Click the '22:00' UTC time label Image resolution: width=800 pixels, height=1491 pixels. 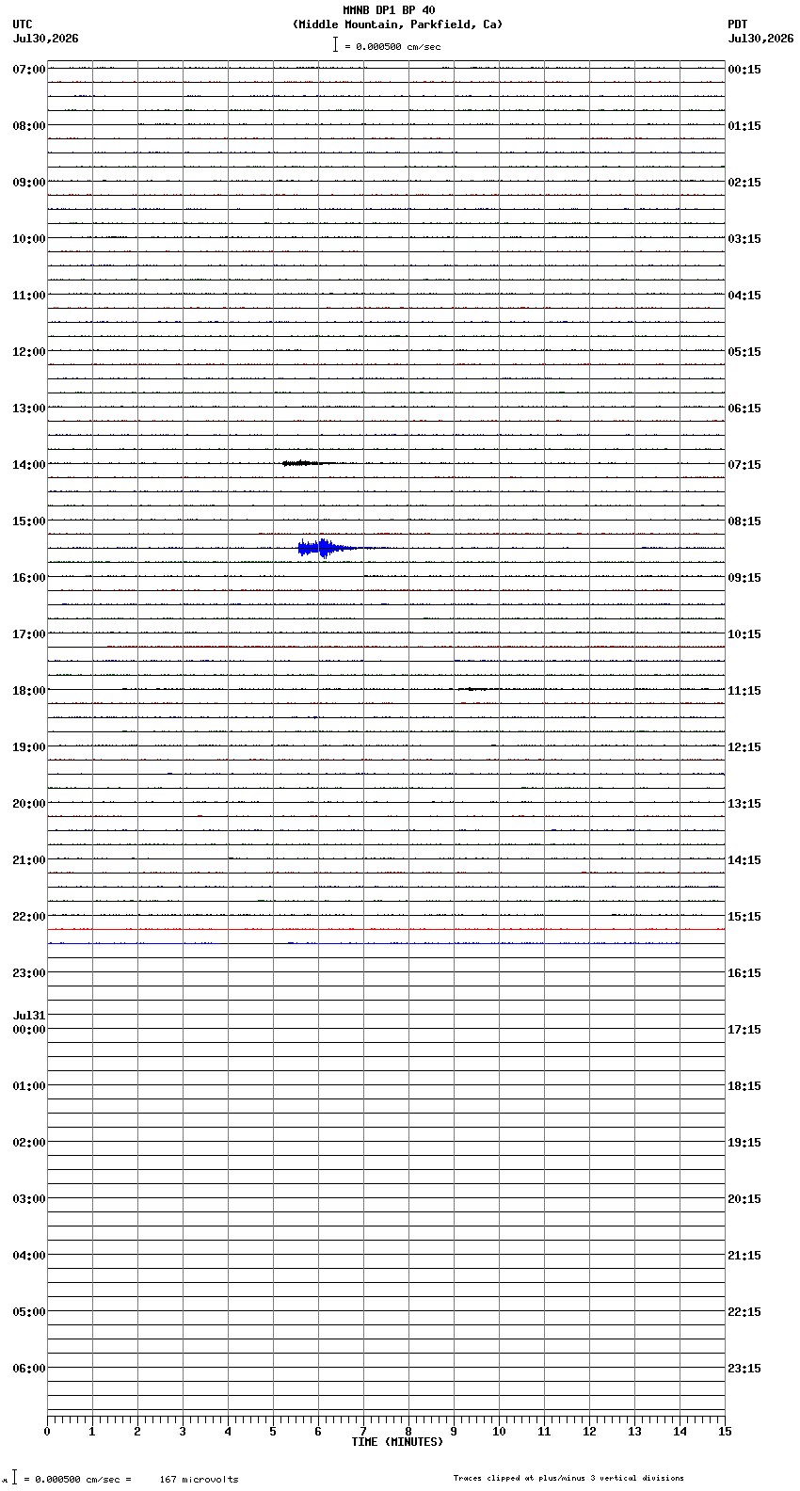29,917
